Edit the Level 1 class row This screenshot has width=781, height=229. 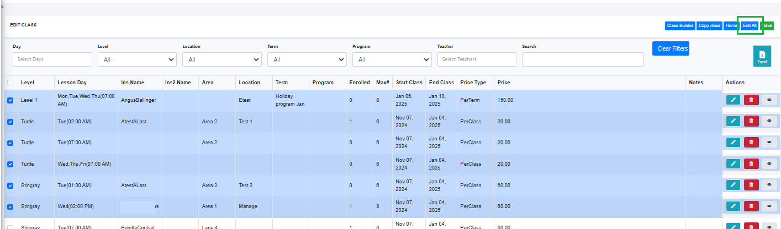point(733,100)
